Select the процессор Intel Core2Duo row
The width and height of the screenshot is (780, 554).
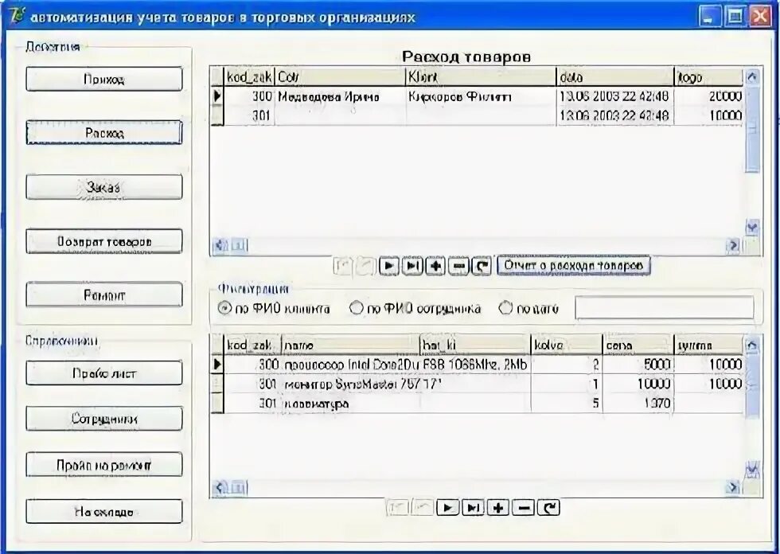478,365
